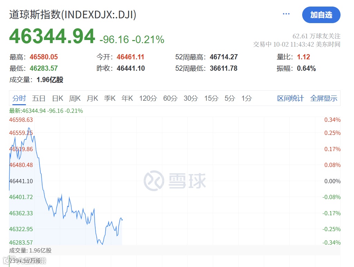This screenshot has height=267, width=354.
Task: Switch to the 60分 interval chart
Action: click(170, 98)
